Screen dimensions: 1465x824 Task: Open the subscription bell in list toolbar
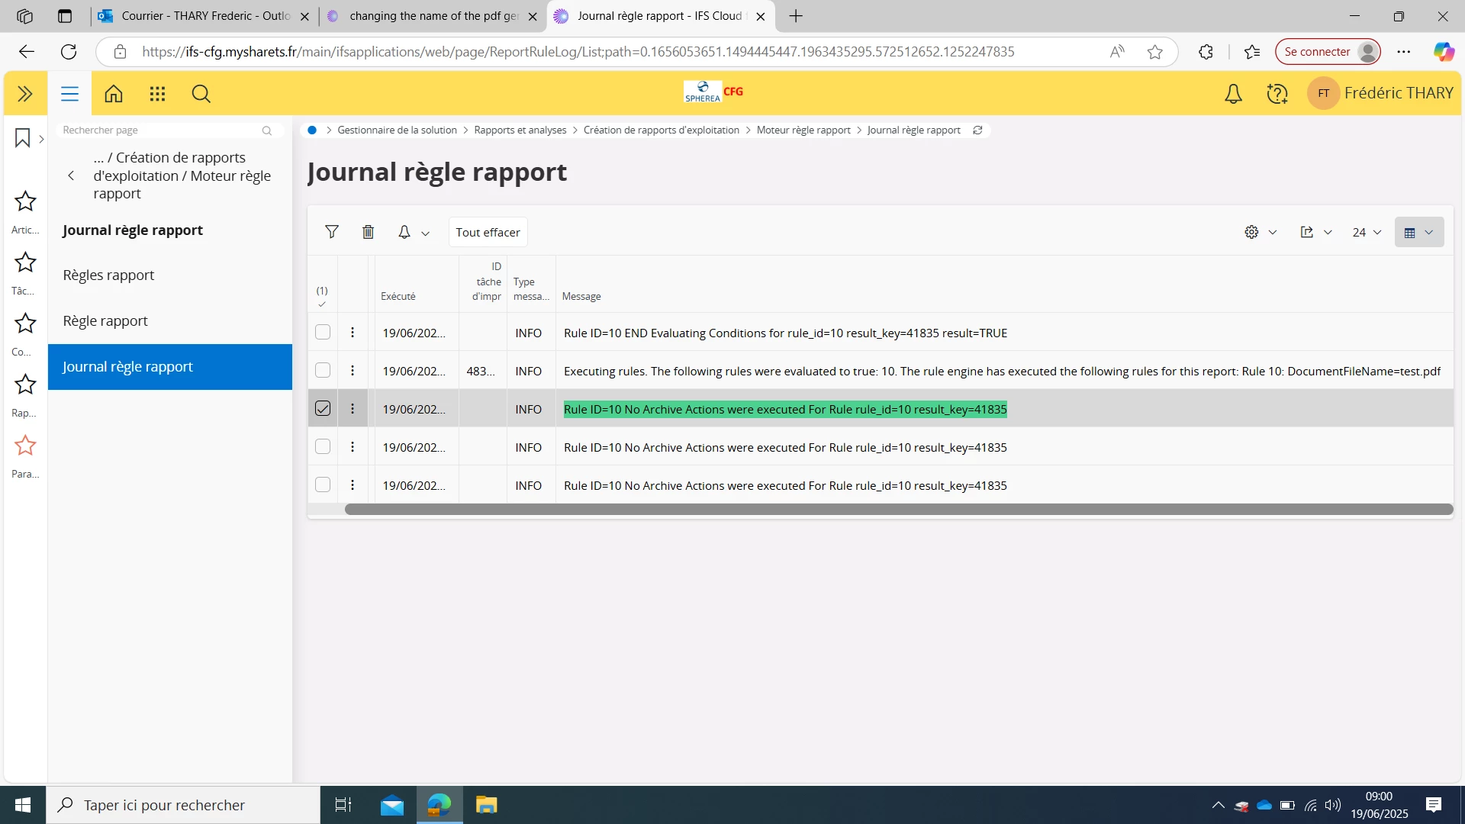click(x=404, y=232)
